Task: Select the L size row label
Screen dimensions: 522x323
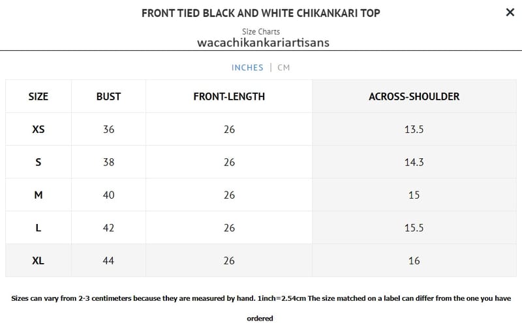Action: [38, 228]
